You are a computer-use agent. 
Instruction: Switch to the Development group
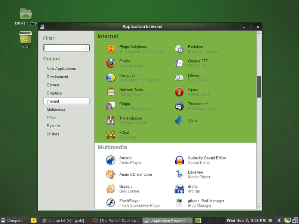pyautogui.click(x=67, y=77)
